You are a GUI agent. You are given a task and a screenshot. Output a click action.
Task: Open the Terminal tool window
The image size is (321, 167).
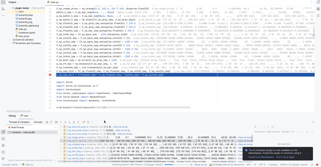coord(3,139)
